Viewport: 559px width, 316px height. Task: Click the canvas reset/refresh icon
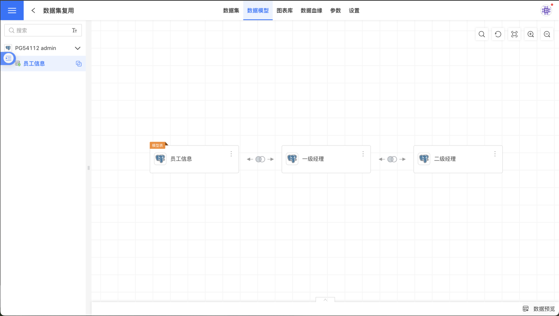click(x=498, y=34)
